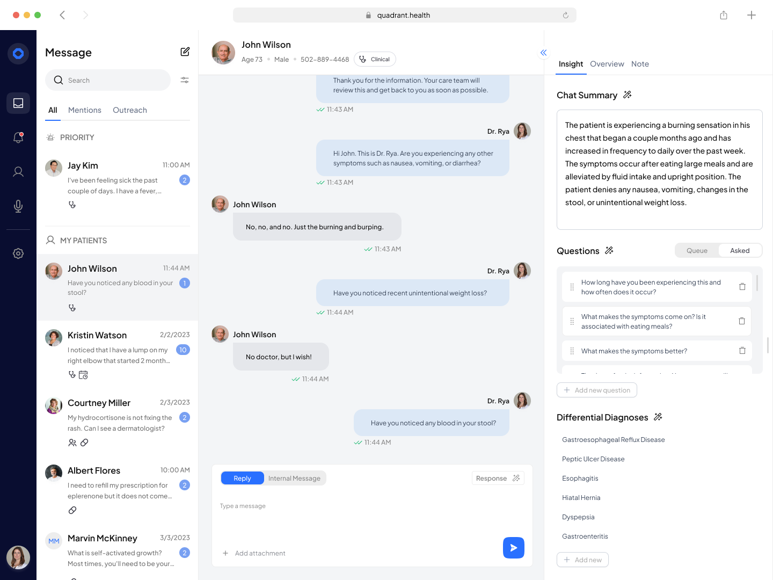Open the Clinical tag dropdown
This screenshot has height=580, width=773.
click(x=375, y=59)
